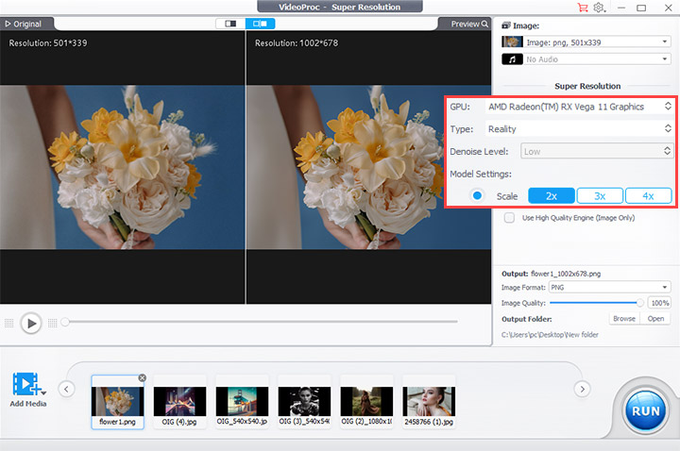Image resolution: width=680 pixels, height=451 pixels.
Task: Choose the 3x scale option
Action: pyautogui.click(x=600, y=196)
